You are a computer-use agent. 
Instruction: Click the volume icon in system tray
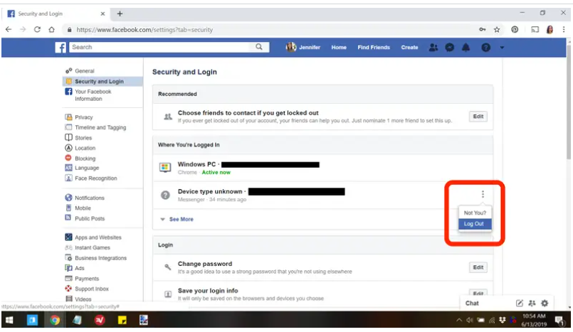click(470, 321)
